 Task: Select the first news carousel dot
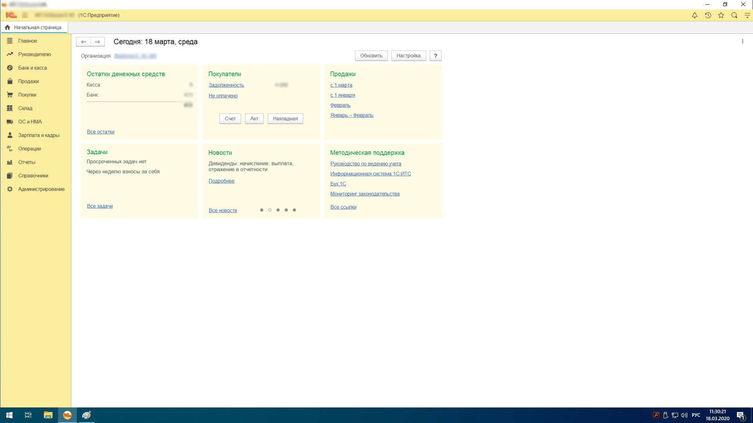pyautogui.click(x=262, y=210)
